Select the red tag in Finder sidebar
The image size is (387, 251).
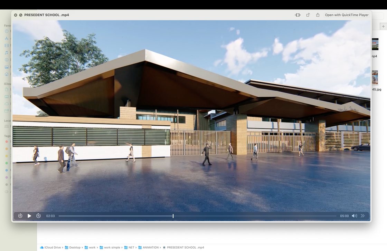point(7,142)
